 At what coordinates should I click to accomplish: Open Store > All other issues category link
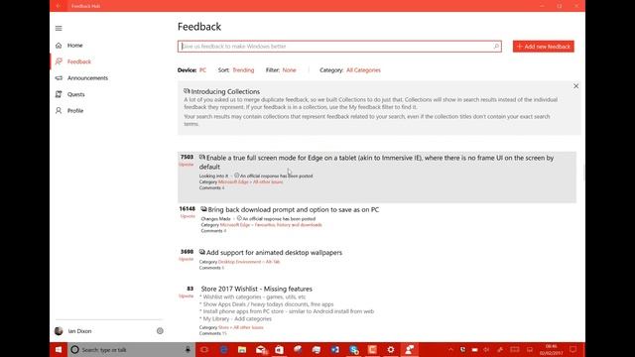click(240, 327)
